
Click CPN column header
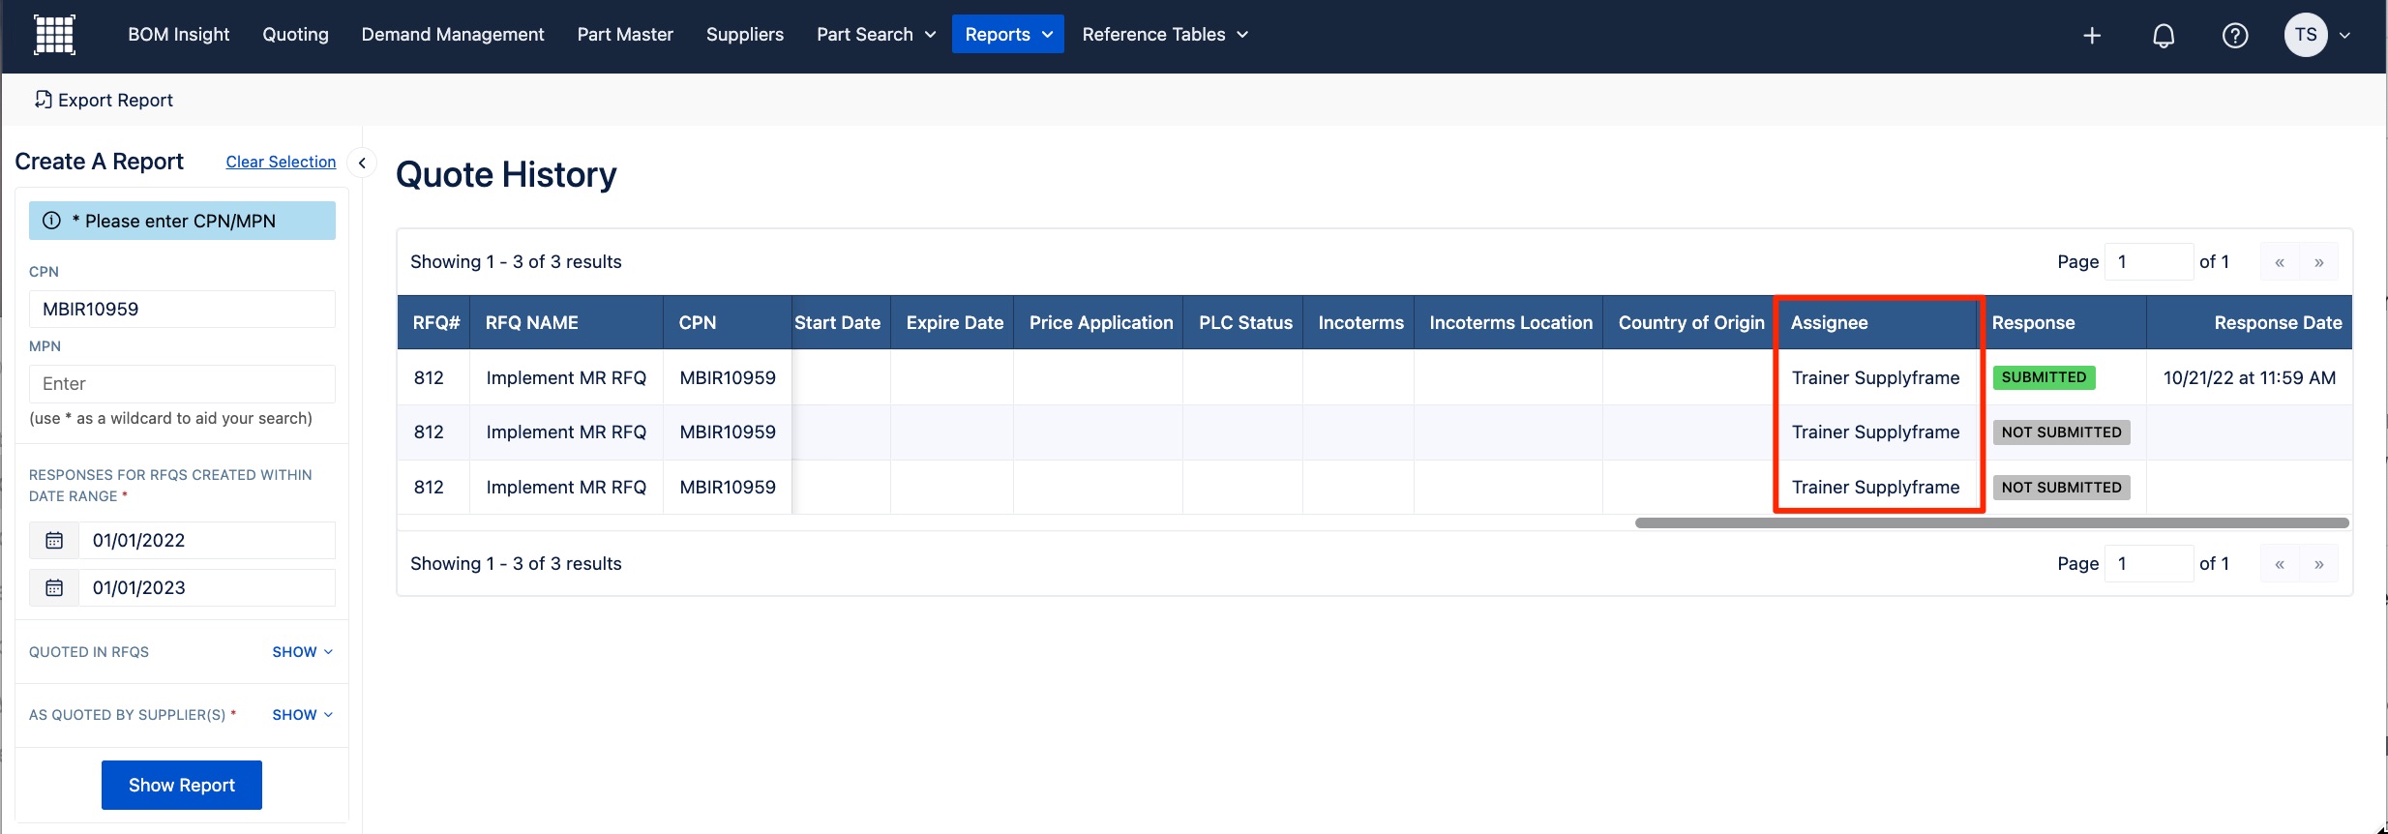tap(728, 323)
